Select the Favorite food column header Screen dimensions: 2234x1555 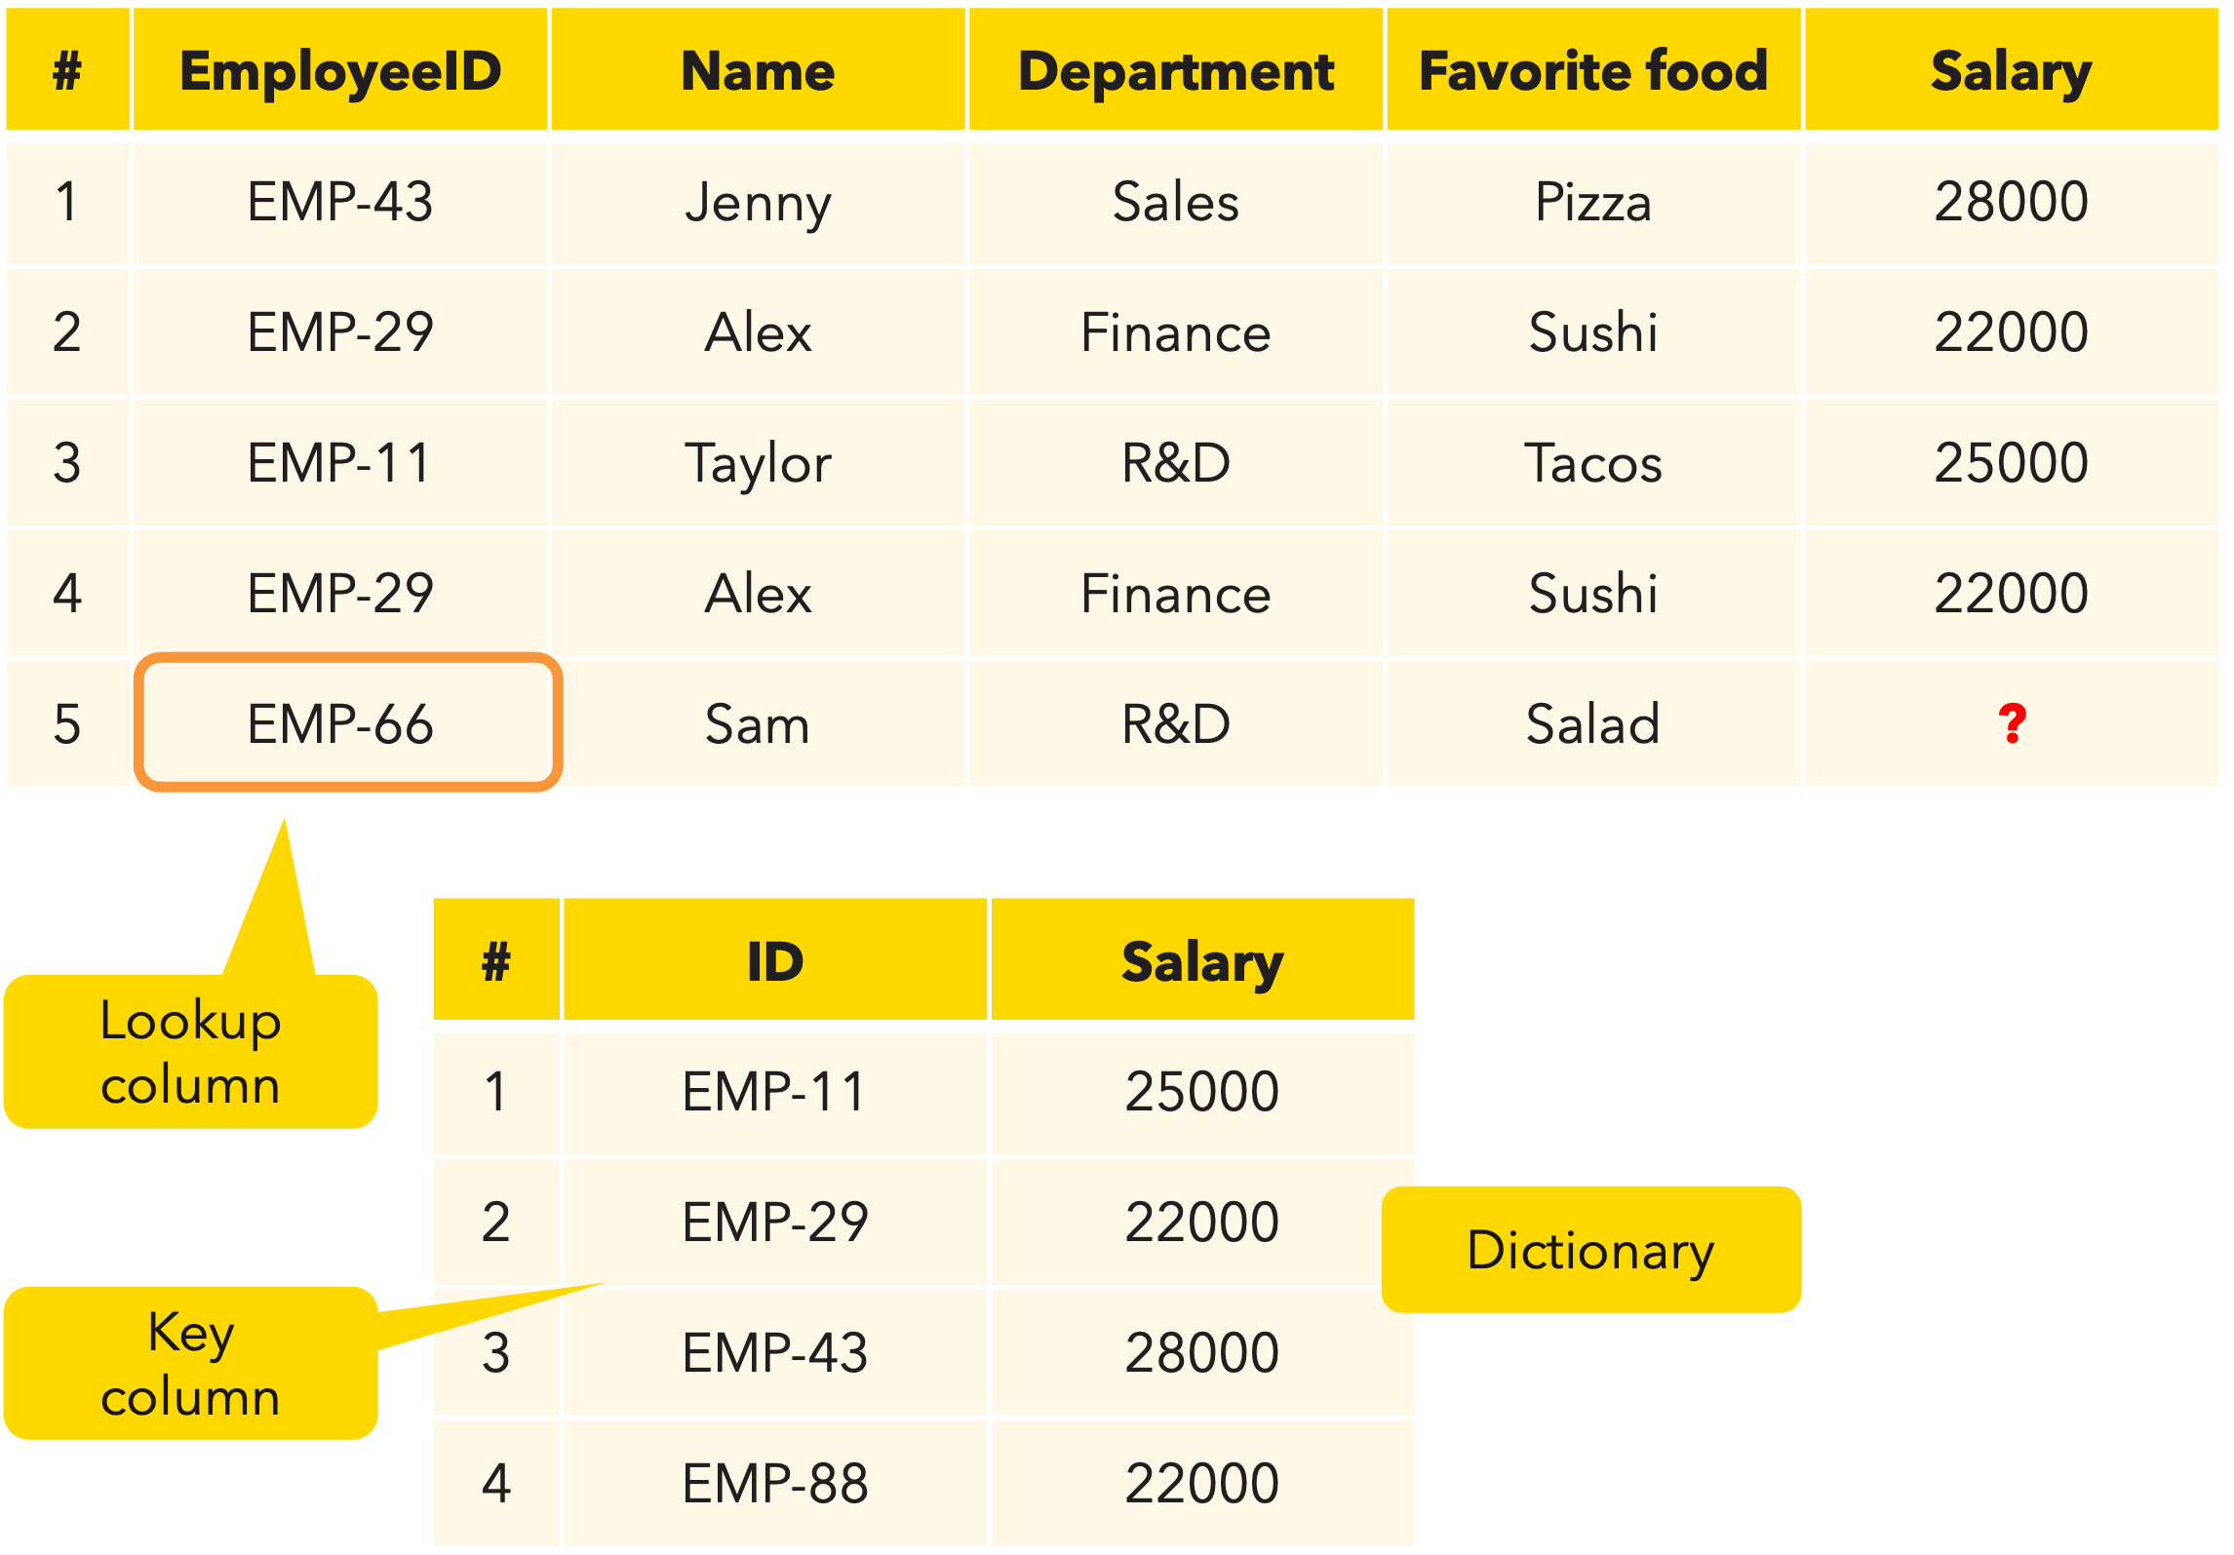coord(1592,69)
